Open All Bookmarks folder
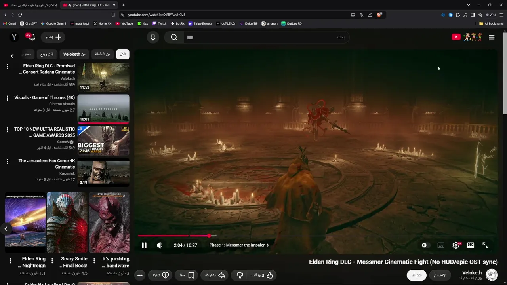 coord(491,23)
